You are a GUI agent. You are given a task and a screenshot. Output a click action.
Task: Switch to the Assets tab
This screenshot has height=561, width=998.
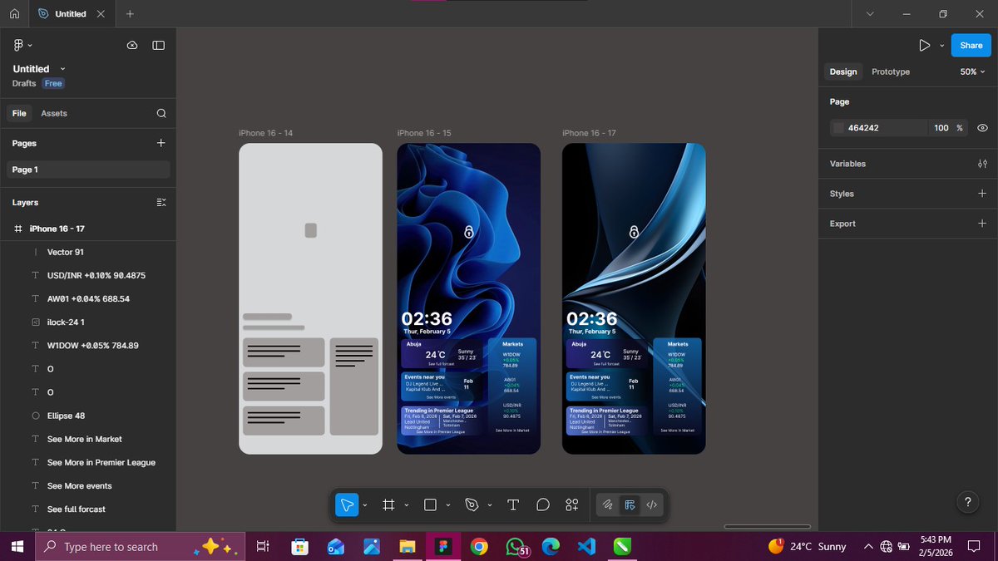tap(54, 113)
